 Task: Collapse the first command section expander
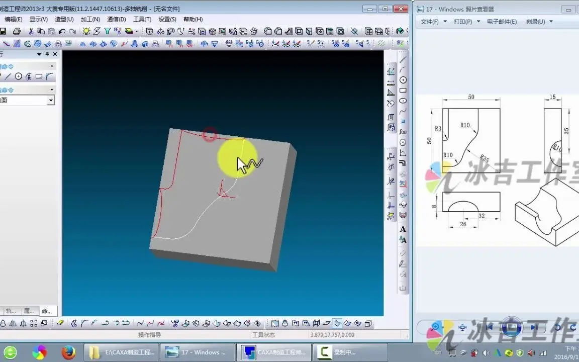pyautogui.click(x=52, y=66)
